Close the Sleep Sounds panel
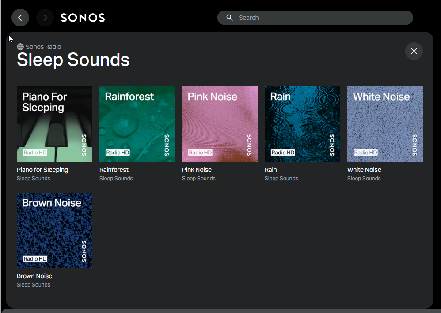441x313 pixels. 414,51
